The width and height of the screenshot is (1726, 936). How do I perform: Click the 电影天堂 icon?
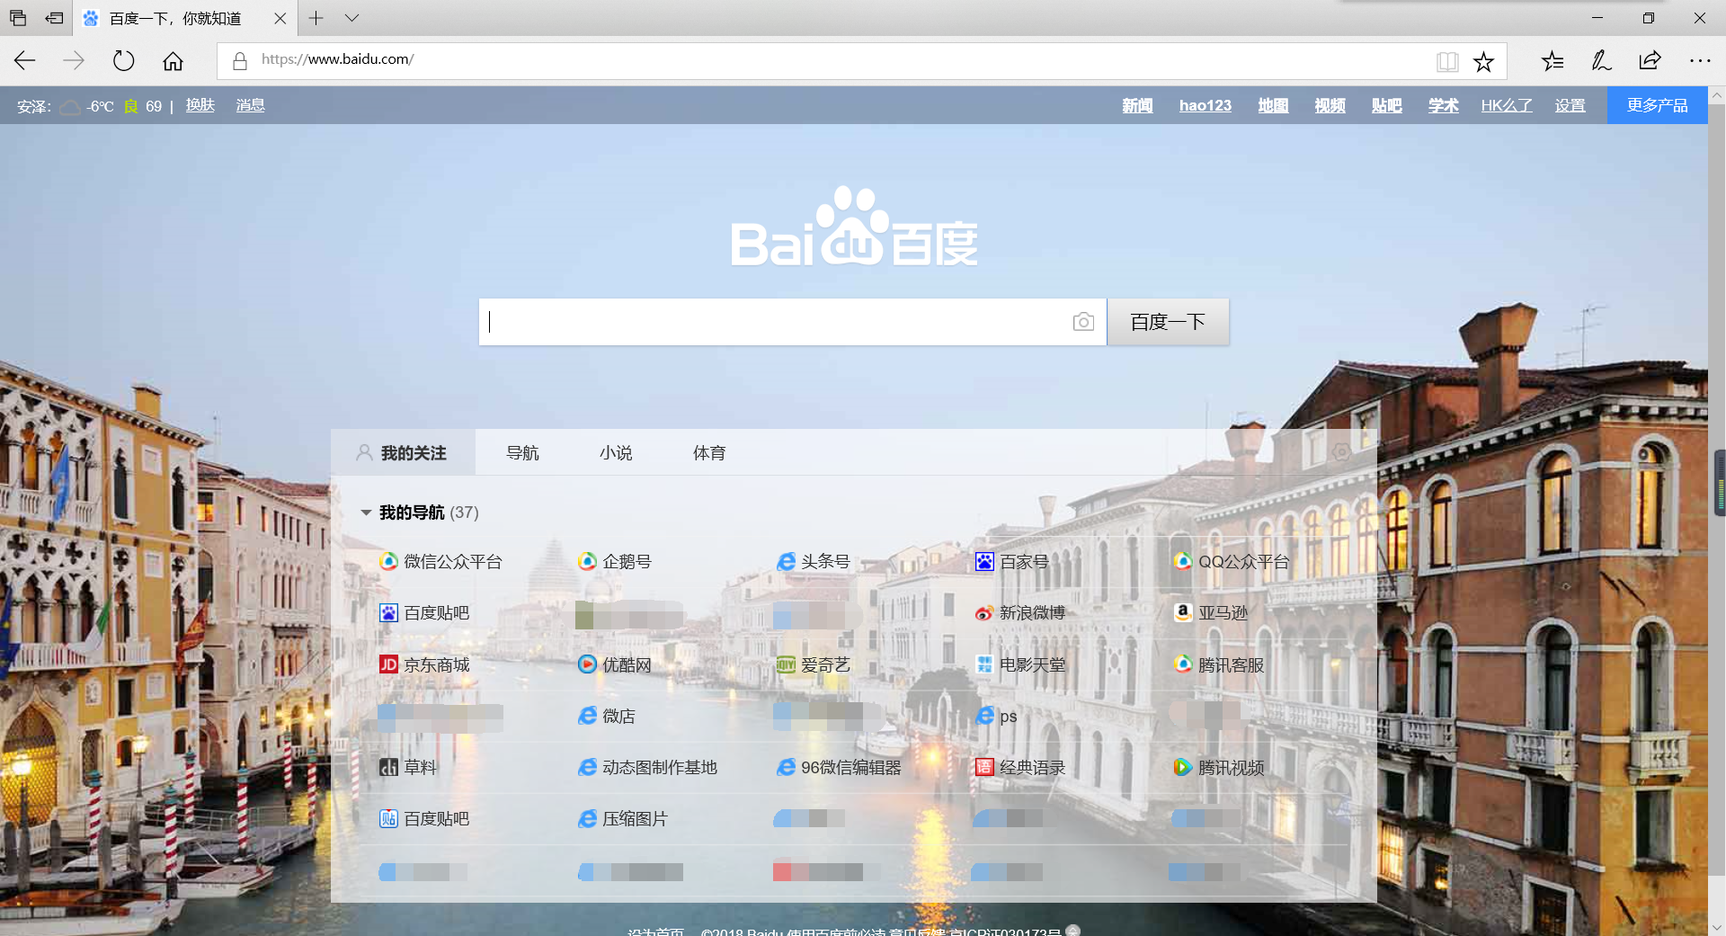[x=984, y=664]
